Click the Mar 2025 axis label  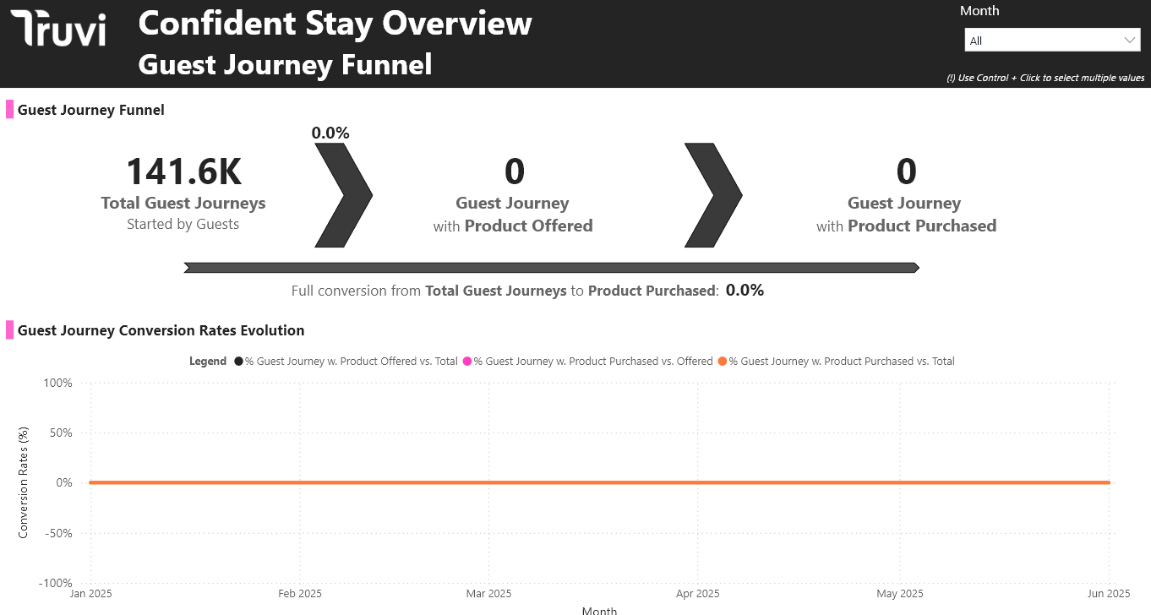coord(488,594)
